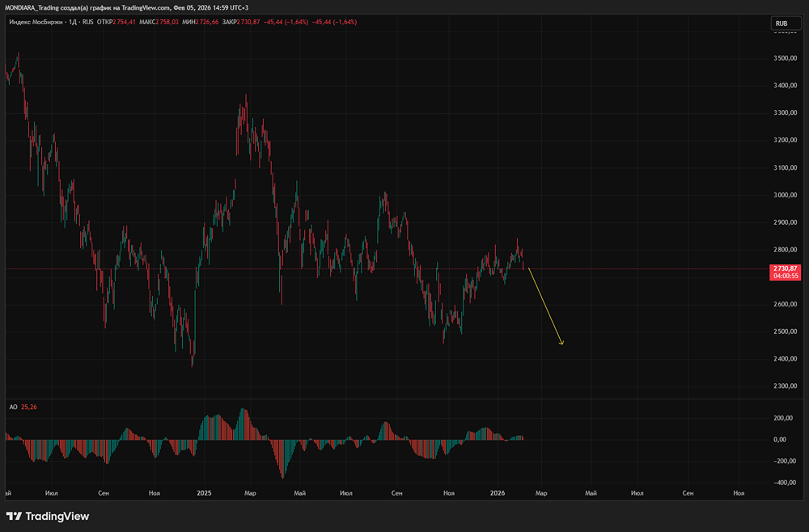Screen dimensions: 809x532
Task: Click the 2 900,00 price axis label
Action: (x=786, y=222)
